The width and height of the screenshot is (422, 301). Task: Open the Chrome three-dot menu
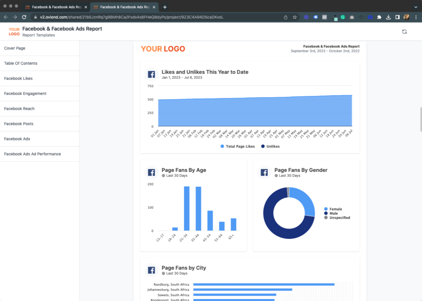pos(416,17)
